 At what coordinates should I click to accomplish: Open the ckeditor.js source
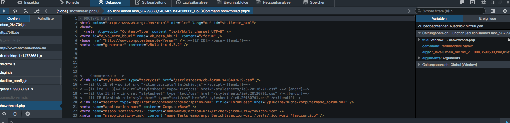(x=31, y=64)
